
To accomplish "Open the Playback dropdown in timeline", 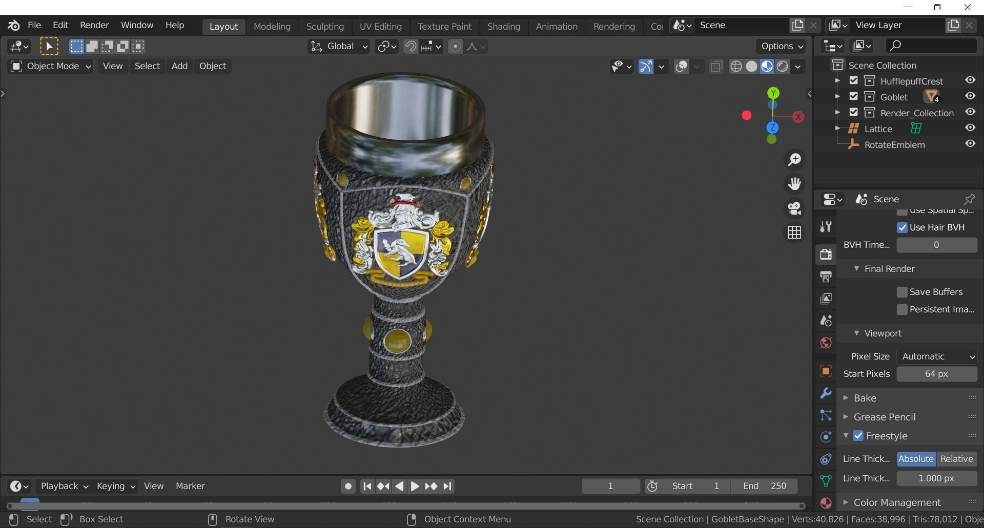I will click(x=64, y=486).
